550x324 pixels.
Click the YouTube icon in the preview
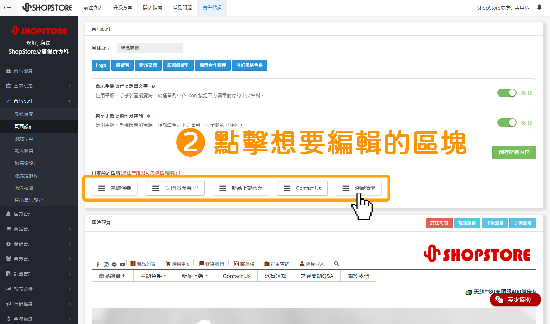122,265
